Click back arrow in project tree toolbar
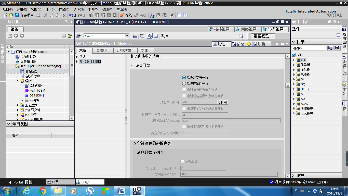 coord(16,36)
